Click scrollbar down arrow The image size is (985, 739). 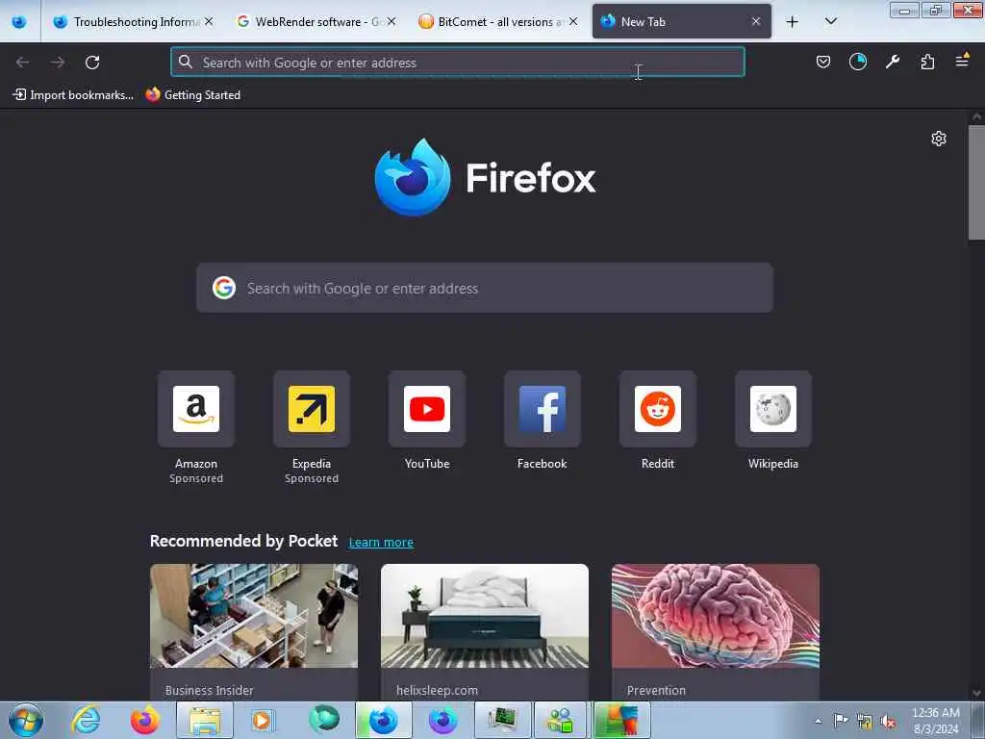click(976, 693)
